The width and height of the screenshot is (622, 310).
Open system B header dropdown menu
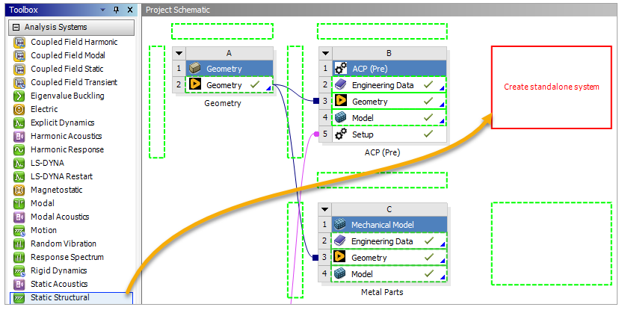pyautogui.click(x=325, y=53)
